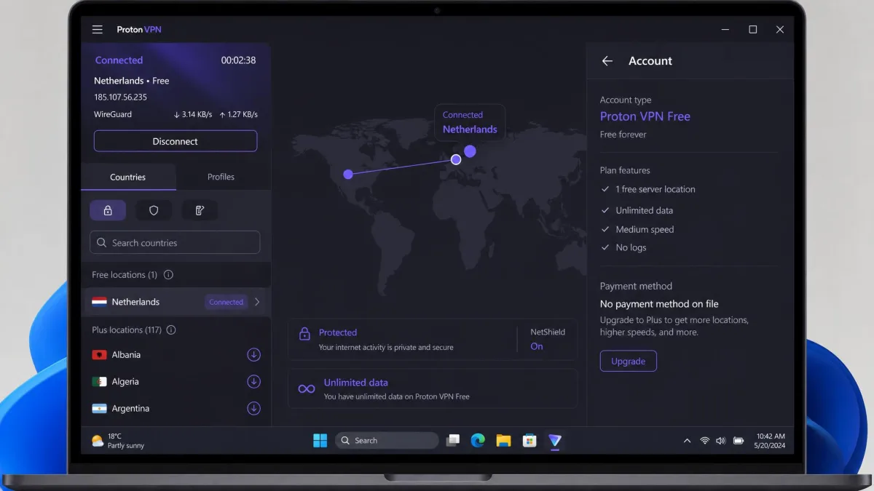Click the taskbar Search box
The image size is (874, 491).
coord(387,440)
